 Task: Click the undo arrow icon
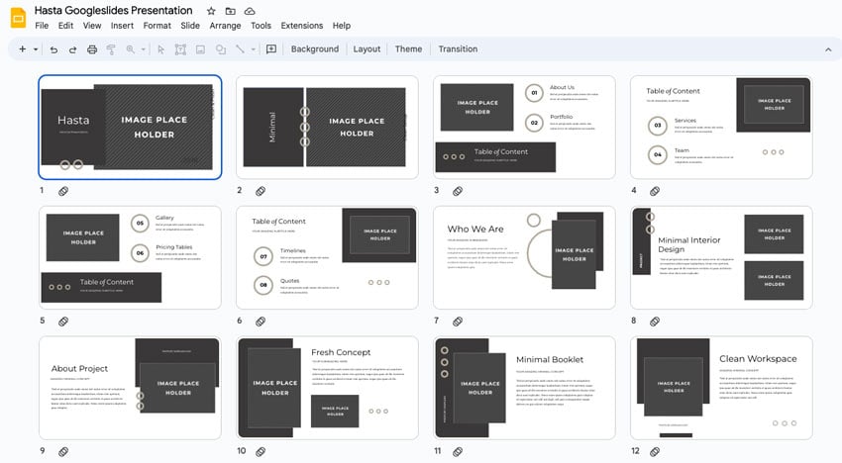53,49
